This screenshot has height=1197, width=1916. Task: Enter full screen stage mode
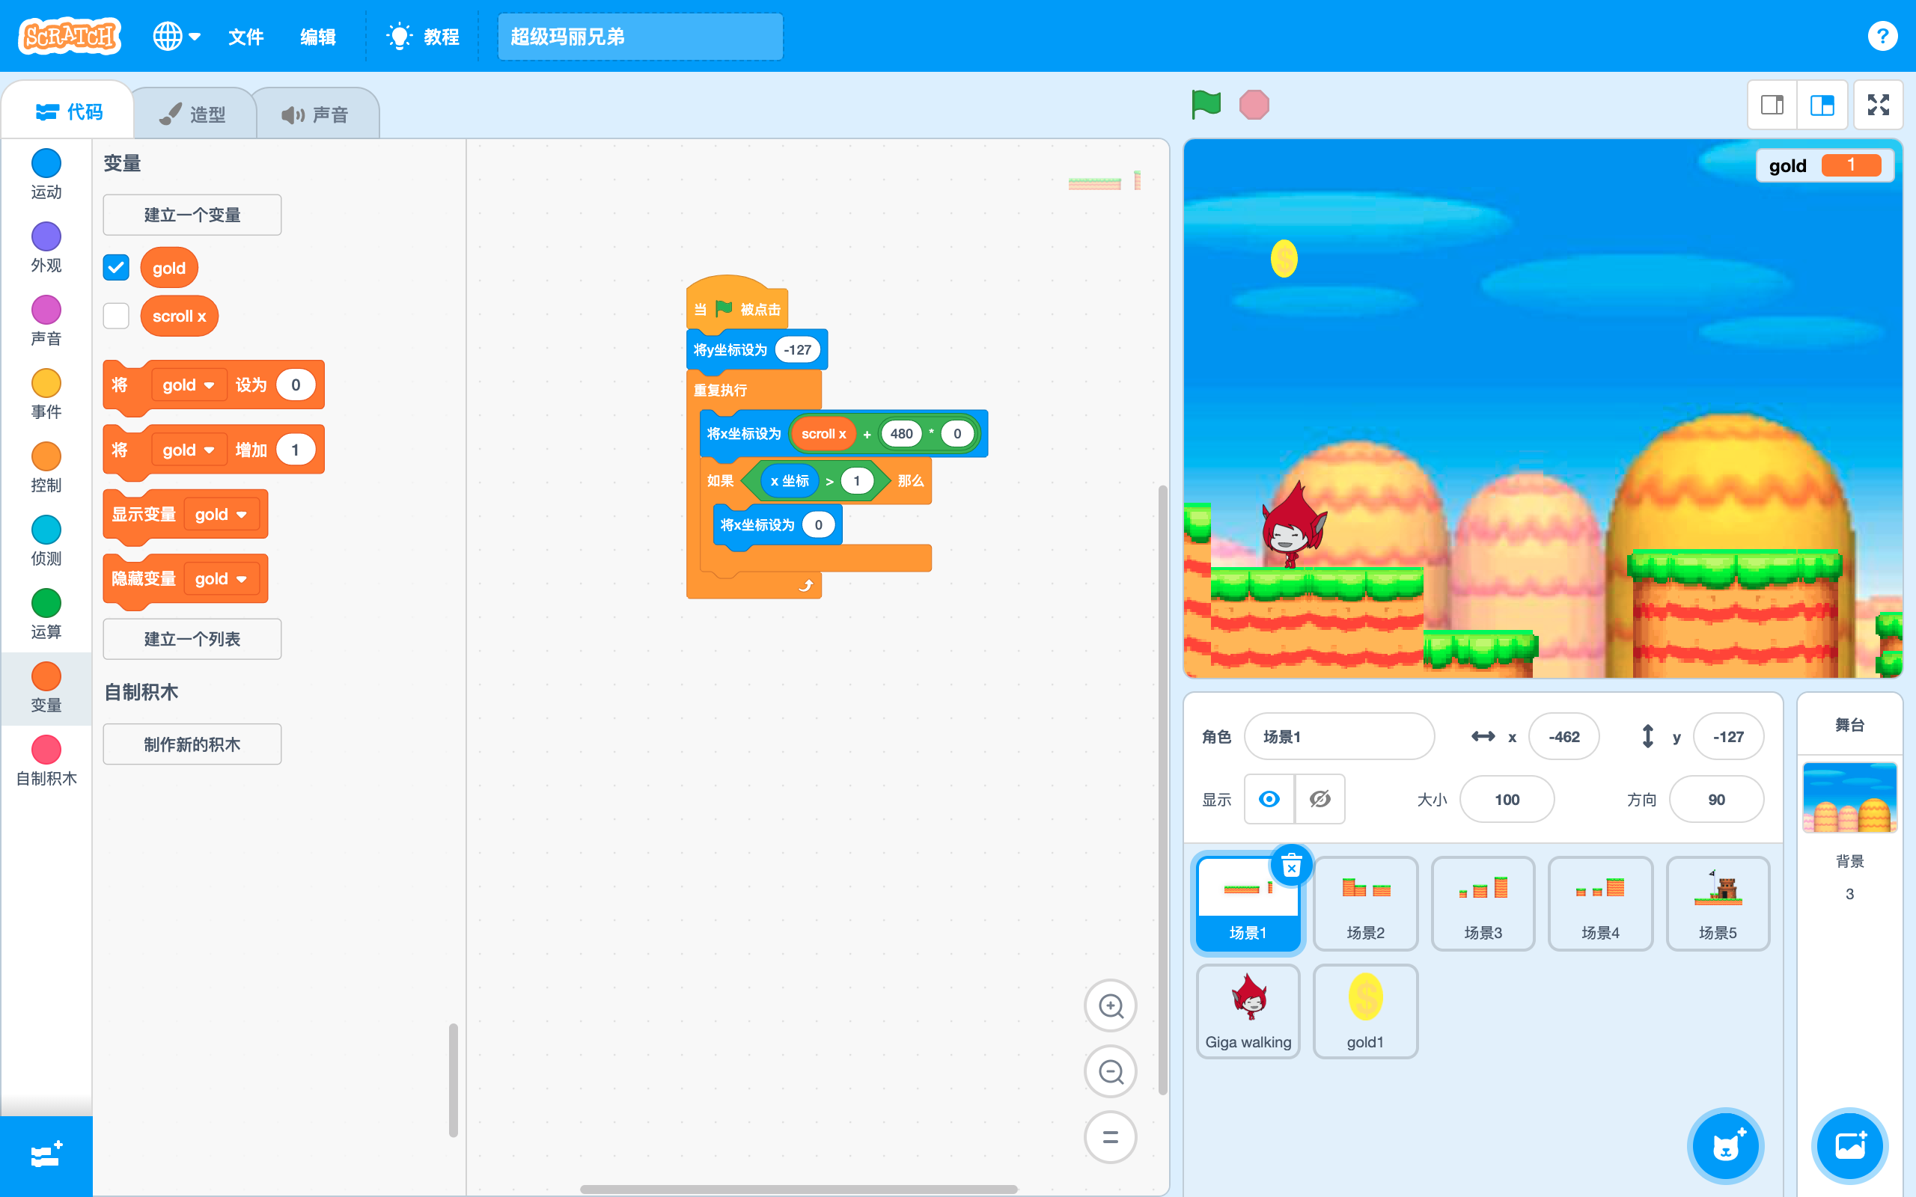click(x=1878, y=105)
